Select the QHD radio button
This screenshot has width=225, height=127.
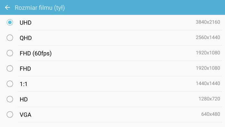tap(10, 38)
